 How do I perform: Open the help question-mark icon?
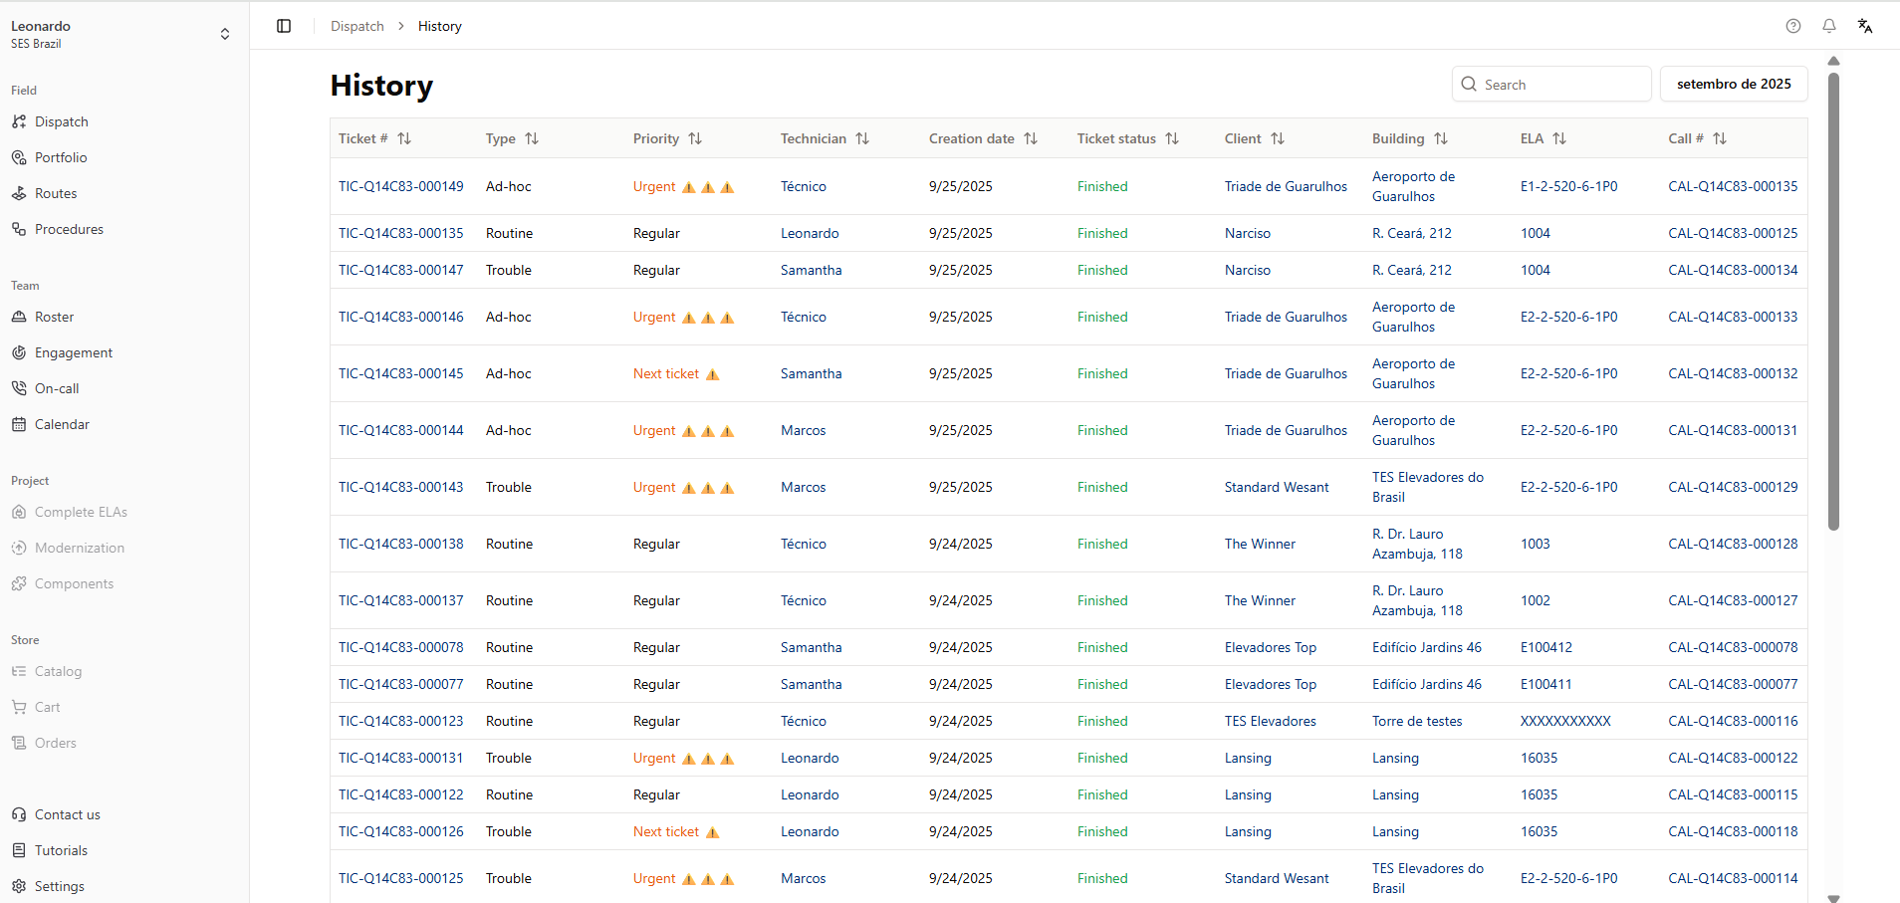[1793, 26]
